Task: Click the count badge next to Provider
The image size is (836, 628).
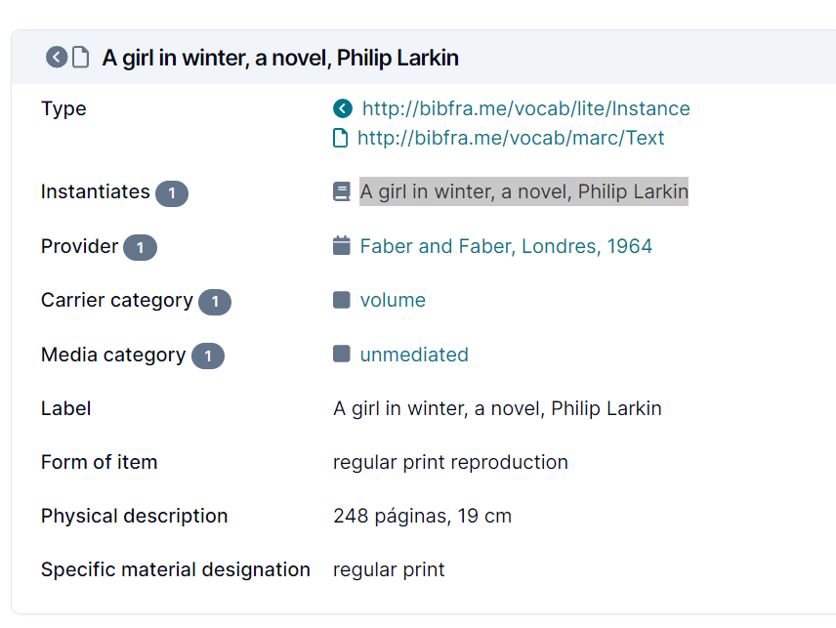Action: click(140, 248)
